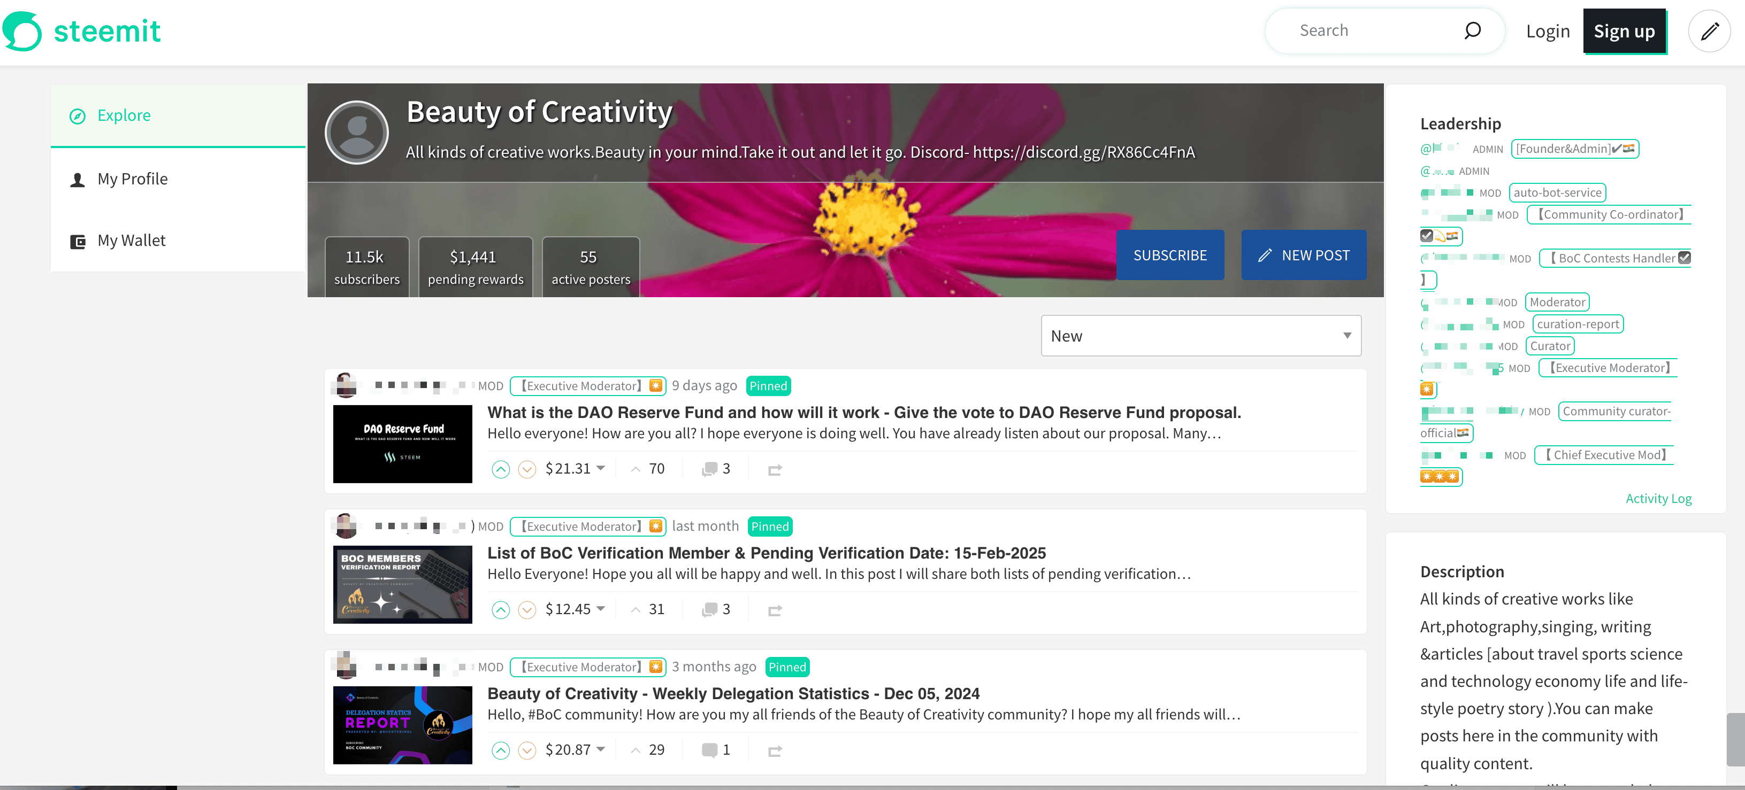Image resolution: width=1745 pixels, height=790 pixels.
Task: Open the New sort order dropdown
Action: (x=1200, y=336)
